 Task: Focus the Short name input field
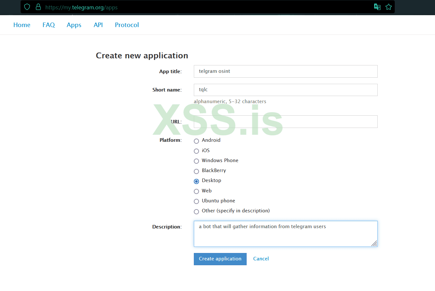[x=286, y=90]
